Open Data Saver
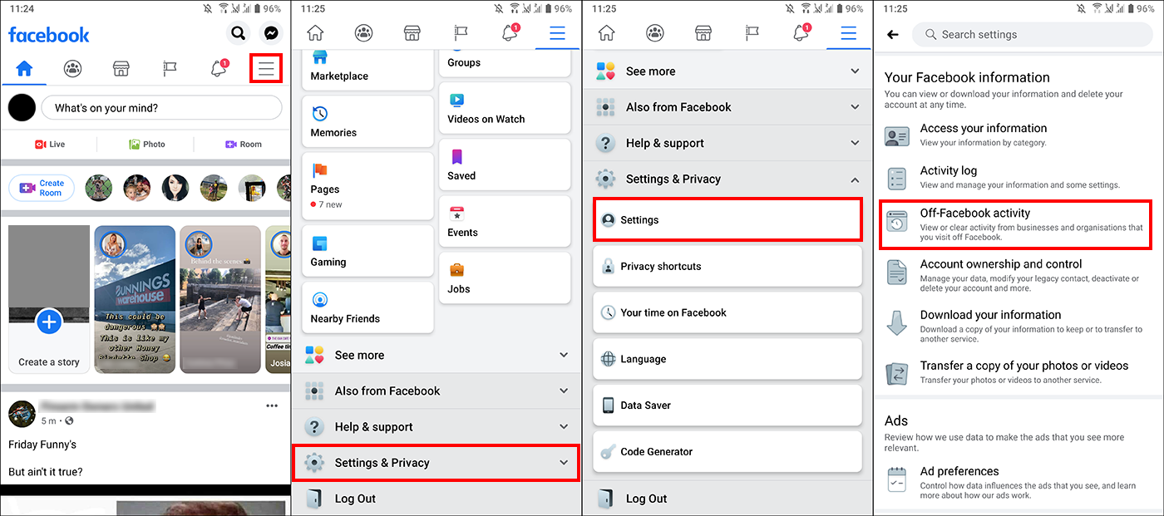Viewport: 1164px width, 516px height. tap(727, 405)
